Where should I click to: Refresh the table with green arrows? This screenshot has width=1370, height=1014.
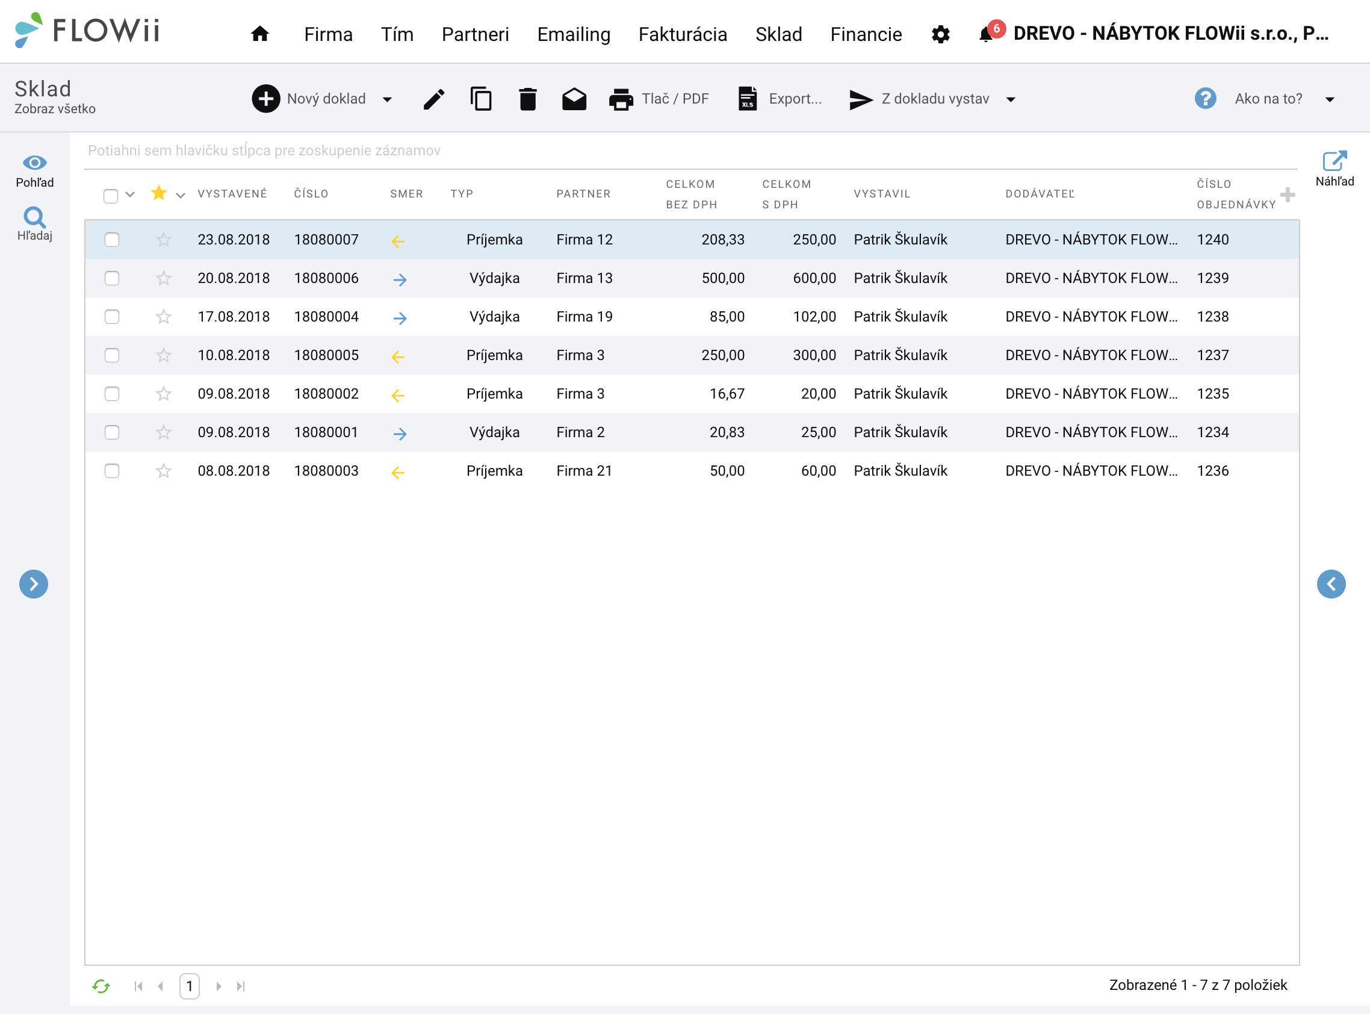101,986
